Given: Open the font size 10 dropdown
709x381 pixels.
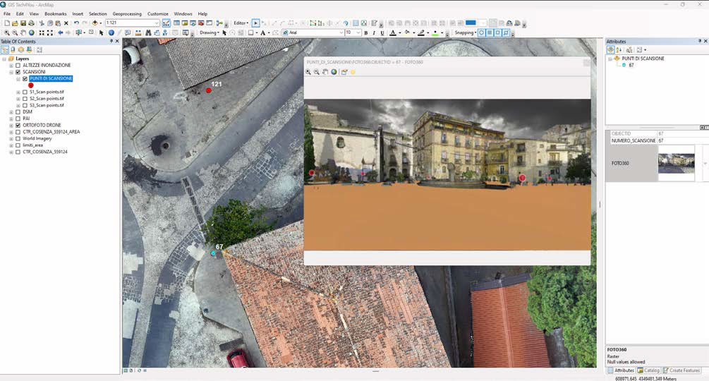Looking at the screenshot, I should (358, 33).
